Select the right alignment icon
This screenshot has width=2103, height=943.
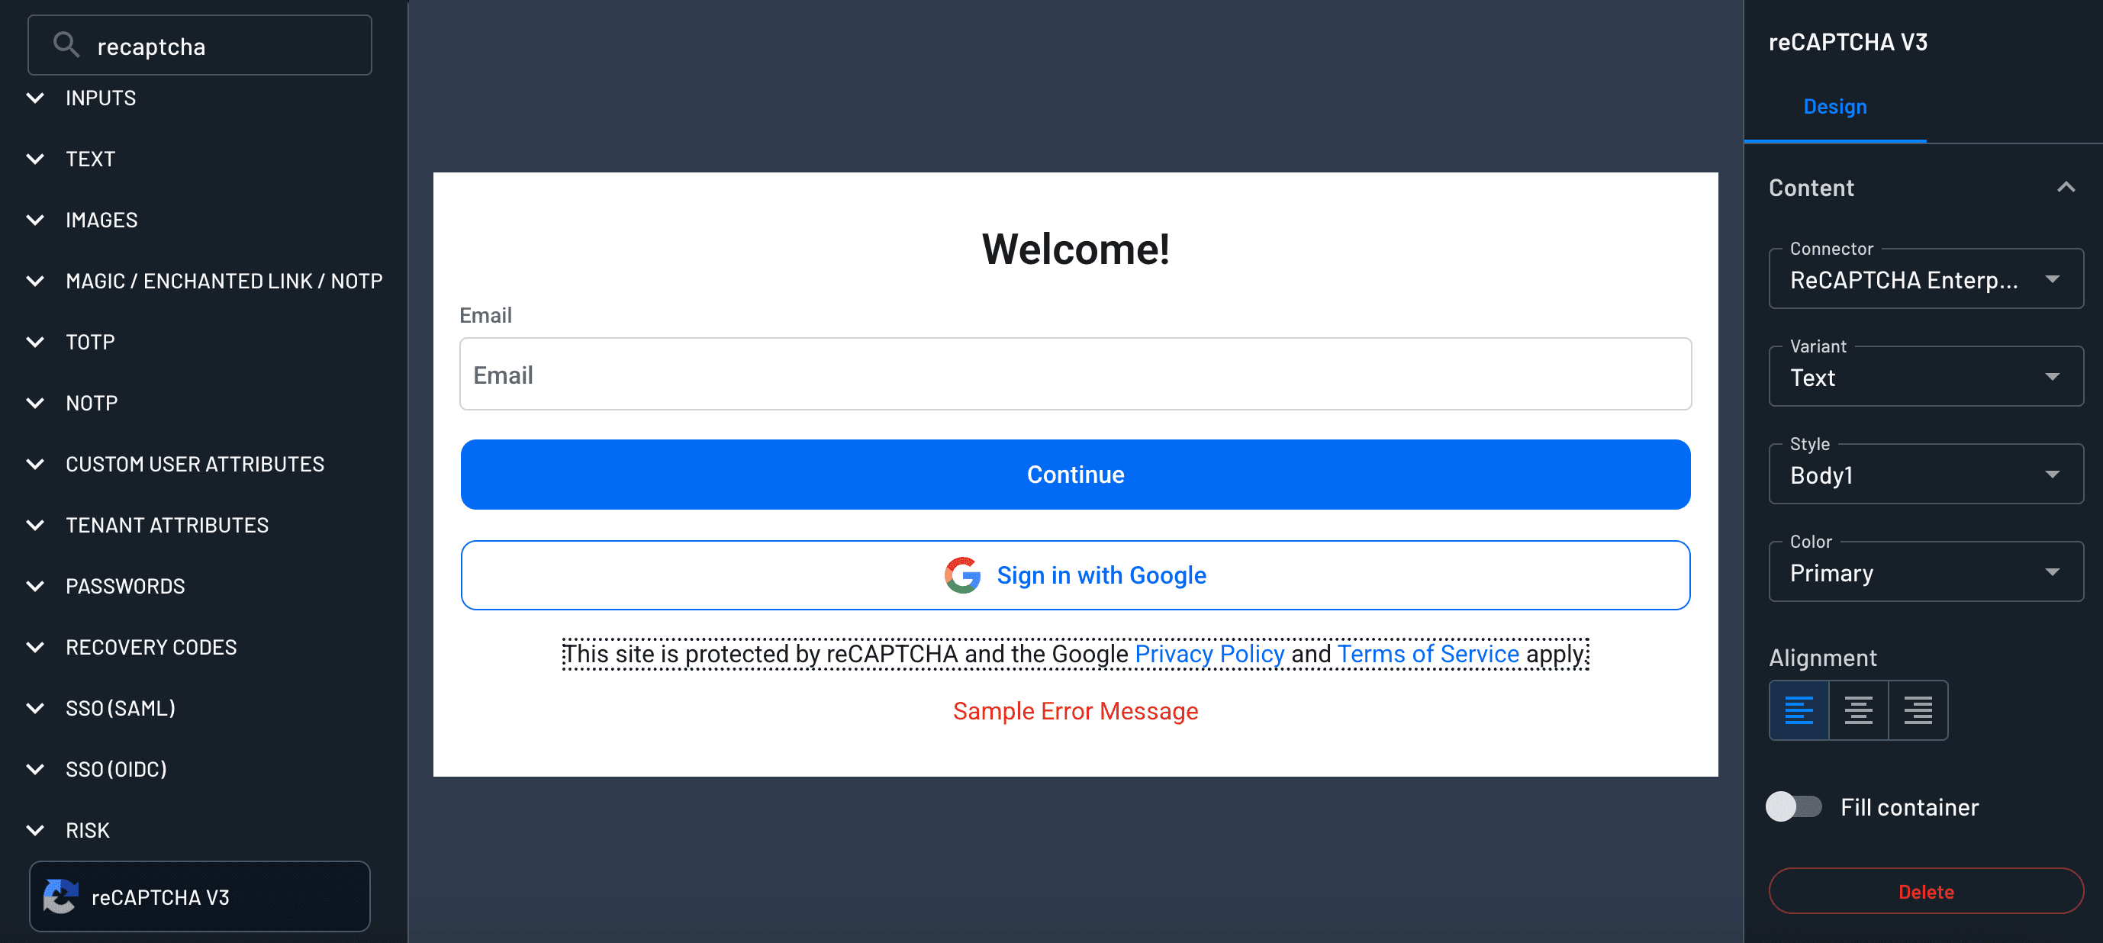pos(1918,710)
